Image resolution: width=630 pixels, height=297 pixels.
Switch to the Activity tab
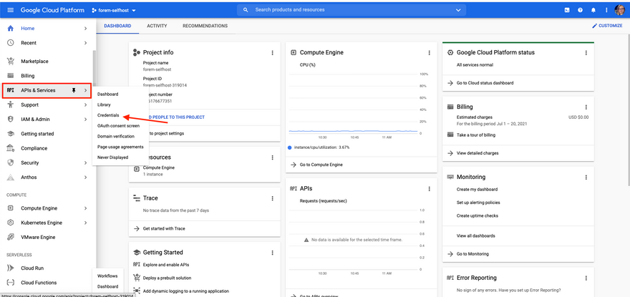(157, 26)
